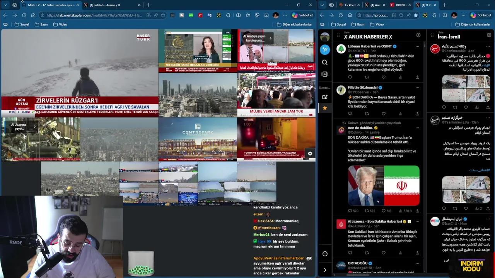Select the starred deck icon in X Pro sidebar

(x=325, y=108)
